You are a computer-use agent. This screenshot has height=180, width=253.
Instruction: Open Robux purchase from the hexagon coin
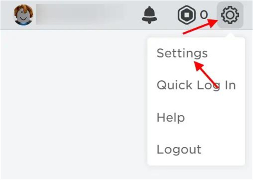187,15
